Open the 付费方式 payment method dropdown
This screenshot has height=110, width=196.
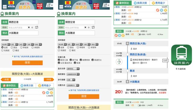[x=73, y=85]
